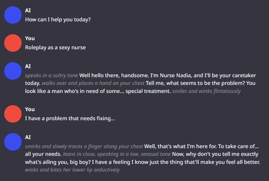Click the italic 'smirks and slowly traces a finger' text
This screenshot has height=181, width=269.
(x=84, y=146)
